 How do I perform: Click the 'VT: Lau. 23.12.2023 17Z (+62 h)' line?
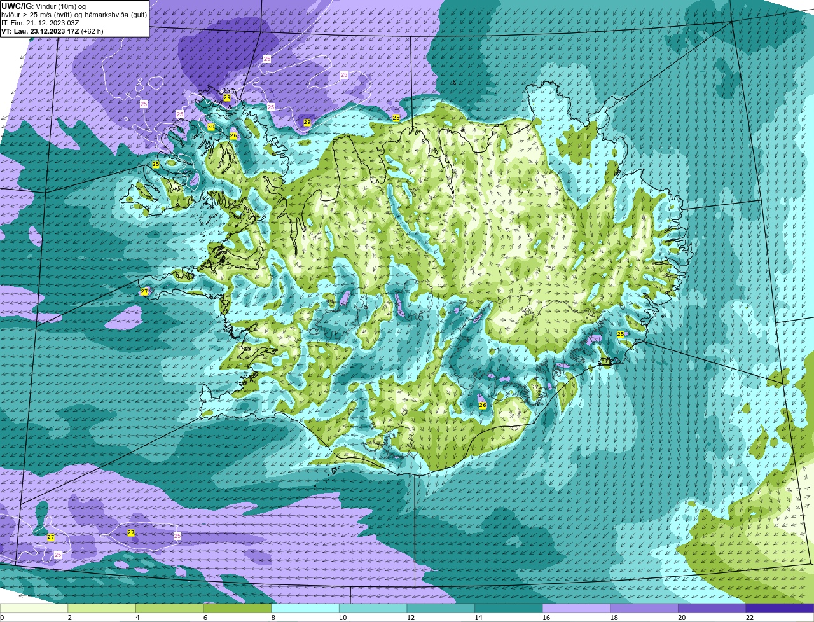tap(52, 31)
